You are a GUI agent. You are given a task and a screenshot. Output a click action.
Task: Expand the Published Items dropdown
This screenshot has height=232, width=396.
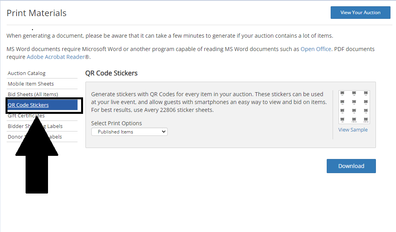click(x=129, y=132)
